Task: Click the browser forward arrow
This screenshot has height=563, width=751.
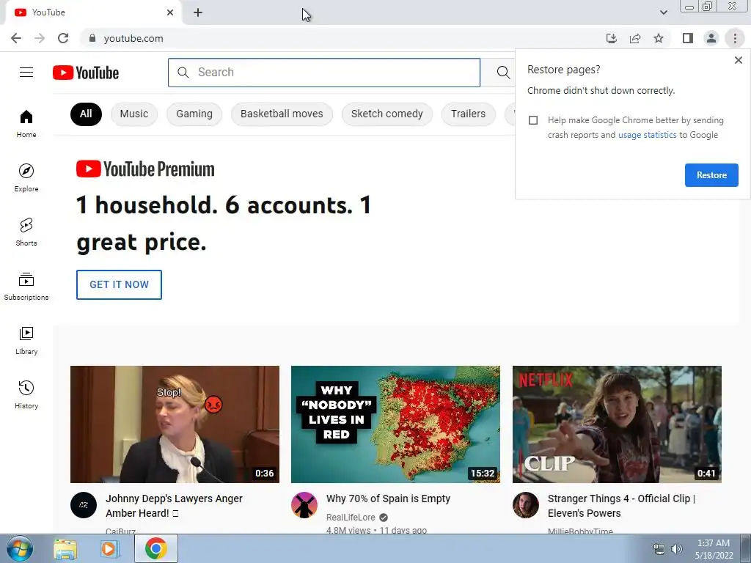Action: (40, 38)
